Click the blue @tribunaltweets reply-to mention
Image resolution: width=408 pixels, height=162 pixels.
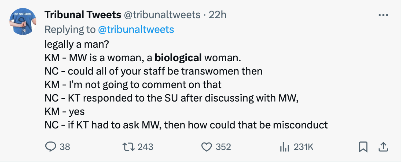[136, 29]
